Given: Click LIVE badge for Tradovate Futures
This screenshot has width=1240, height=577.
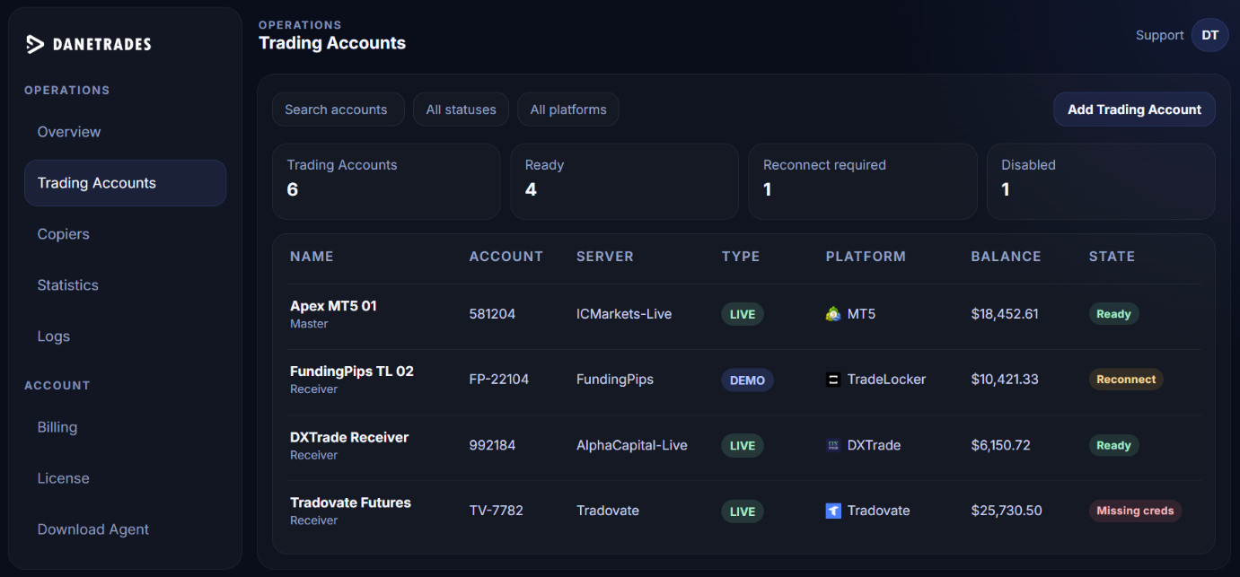Looking at the screenshot, I should (x=743, y=511).
